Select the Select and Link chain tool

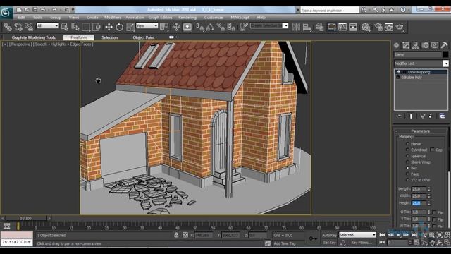[x=8, y=27]
